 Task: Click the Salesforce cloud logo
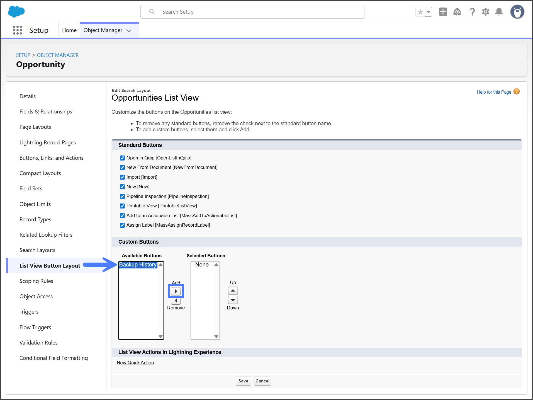[x=16, y=12]
